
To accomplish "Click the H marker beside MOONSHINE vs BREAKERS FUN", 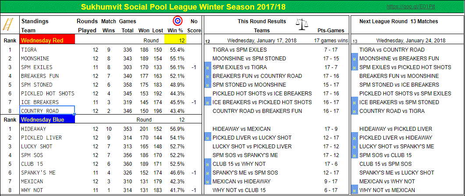I will tap(354, 58).
